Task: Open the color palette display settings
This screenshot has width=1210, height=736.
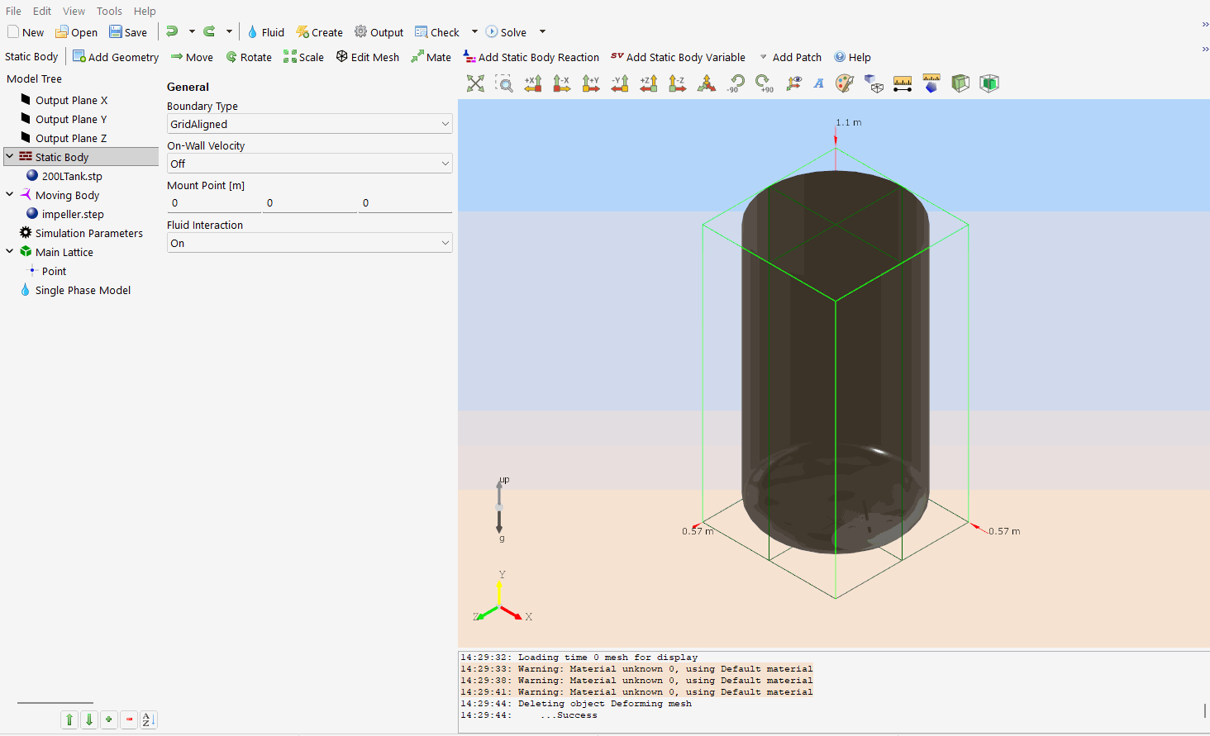Action: (844, 83)
